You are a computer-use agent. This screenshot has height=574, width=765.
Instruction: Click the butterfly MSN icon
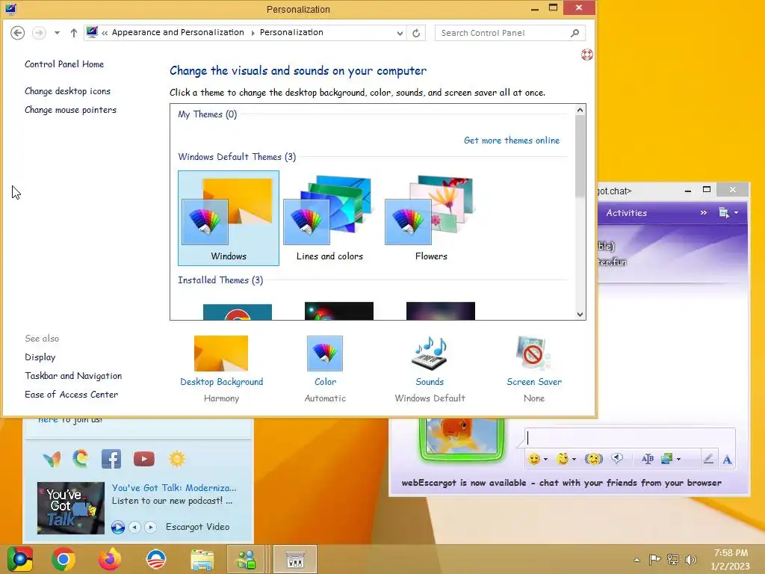(52, 459)
